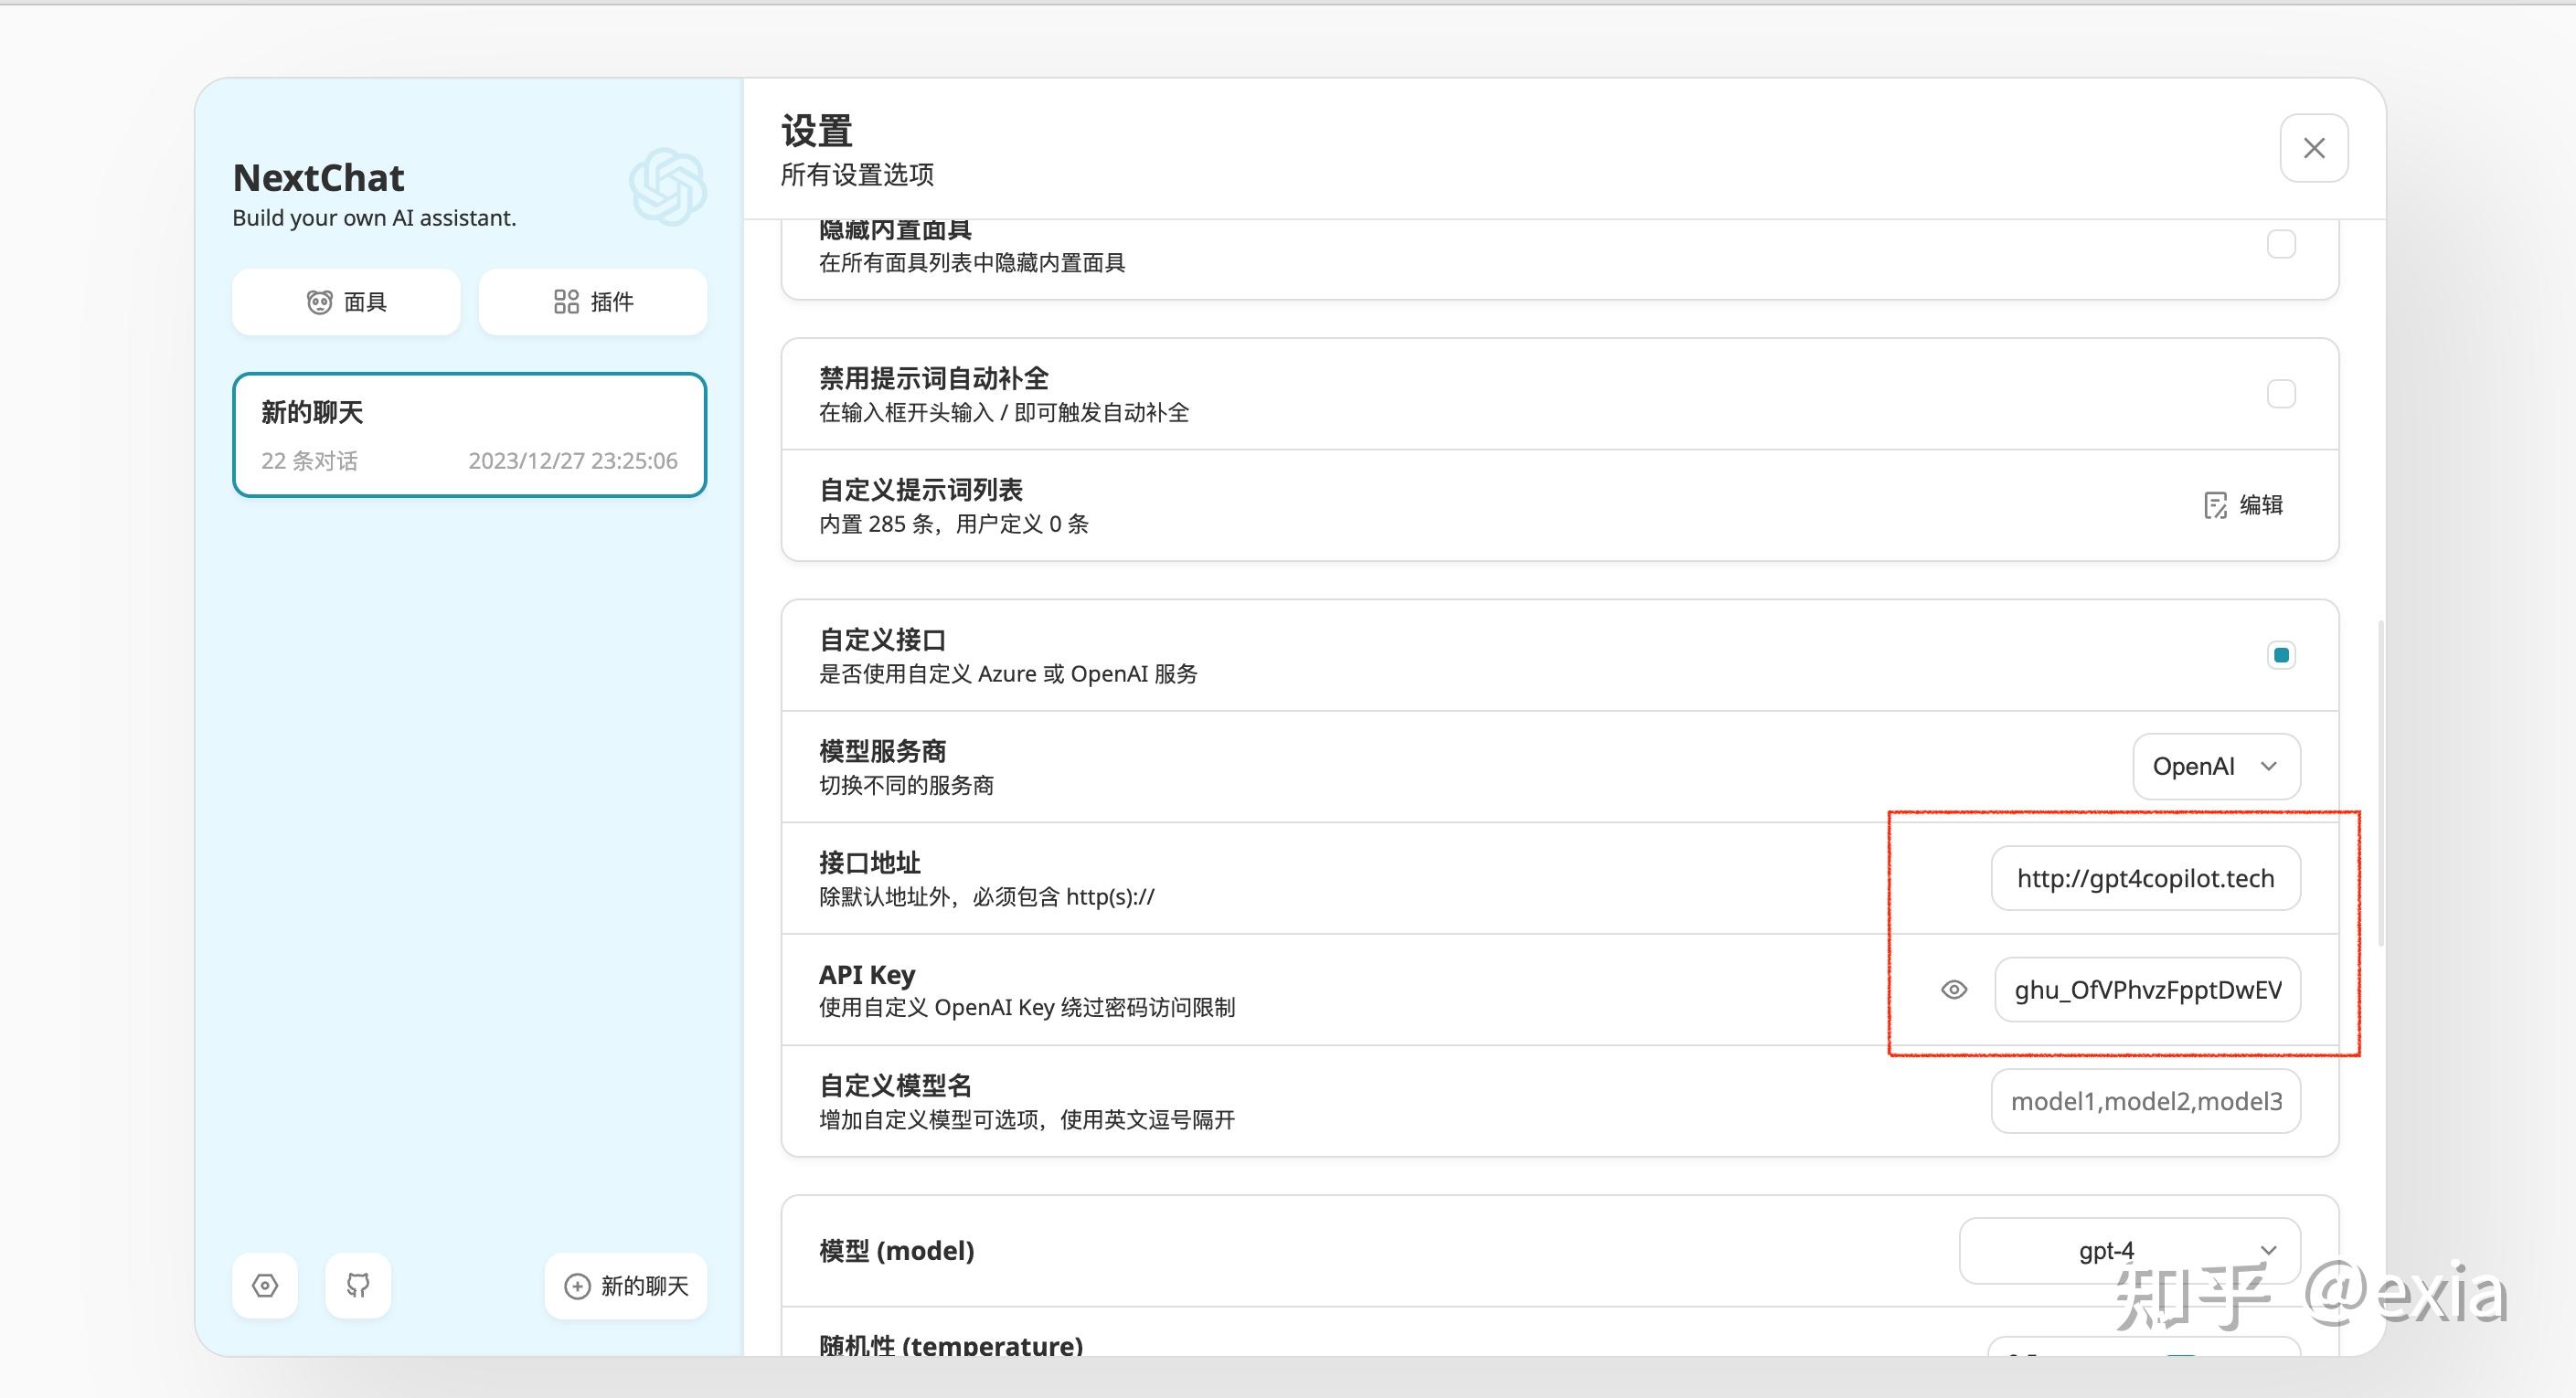This screenshot has height=1398, width=2576.
Task: Switch to the 插件 view in sidebar
Action: (x=592, y=301)
